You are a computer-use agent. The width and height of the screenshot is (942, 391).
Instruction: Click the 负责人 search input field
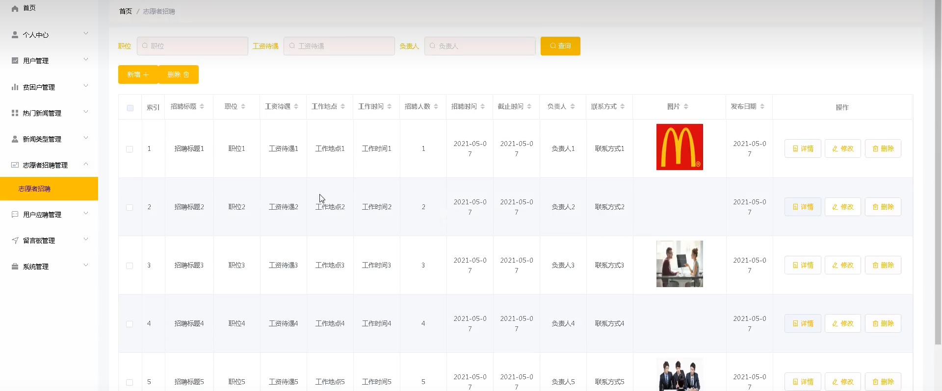click(x=480, y=46)
